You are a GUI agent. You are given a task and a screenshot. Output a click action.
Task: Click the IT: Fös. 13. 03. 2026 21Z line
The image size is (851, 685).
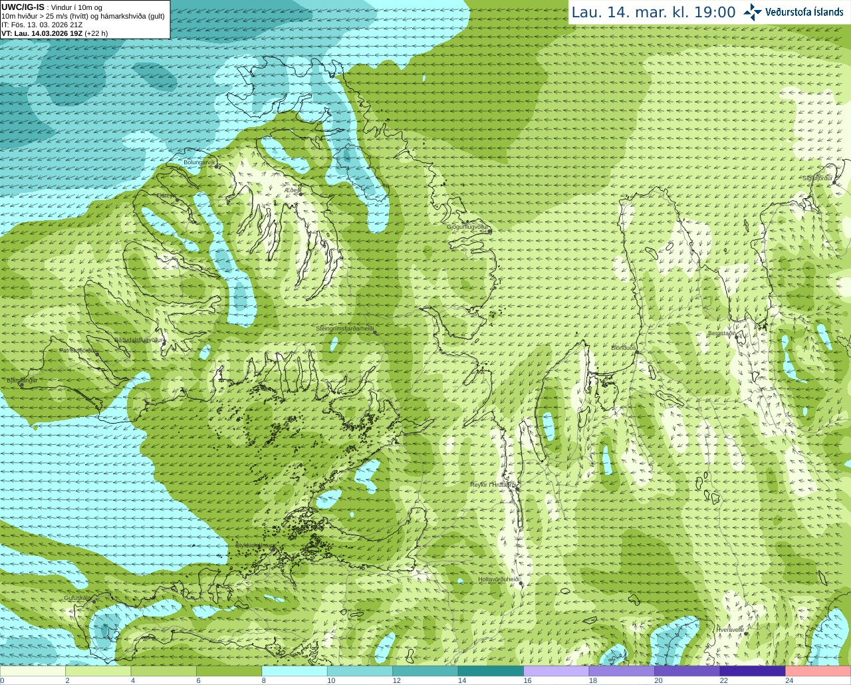point(42,25)
